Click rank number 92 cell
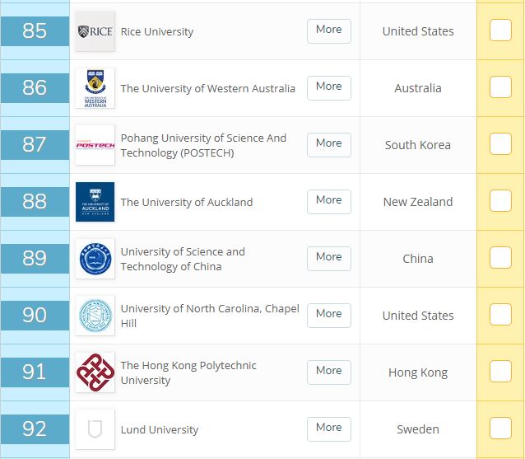Viewport: 525px width, 459px height. (x=35, y=429)
